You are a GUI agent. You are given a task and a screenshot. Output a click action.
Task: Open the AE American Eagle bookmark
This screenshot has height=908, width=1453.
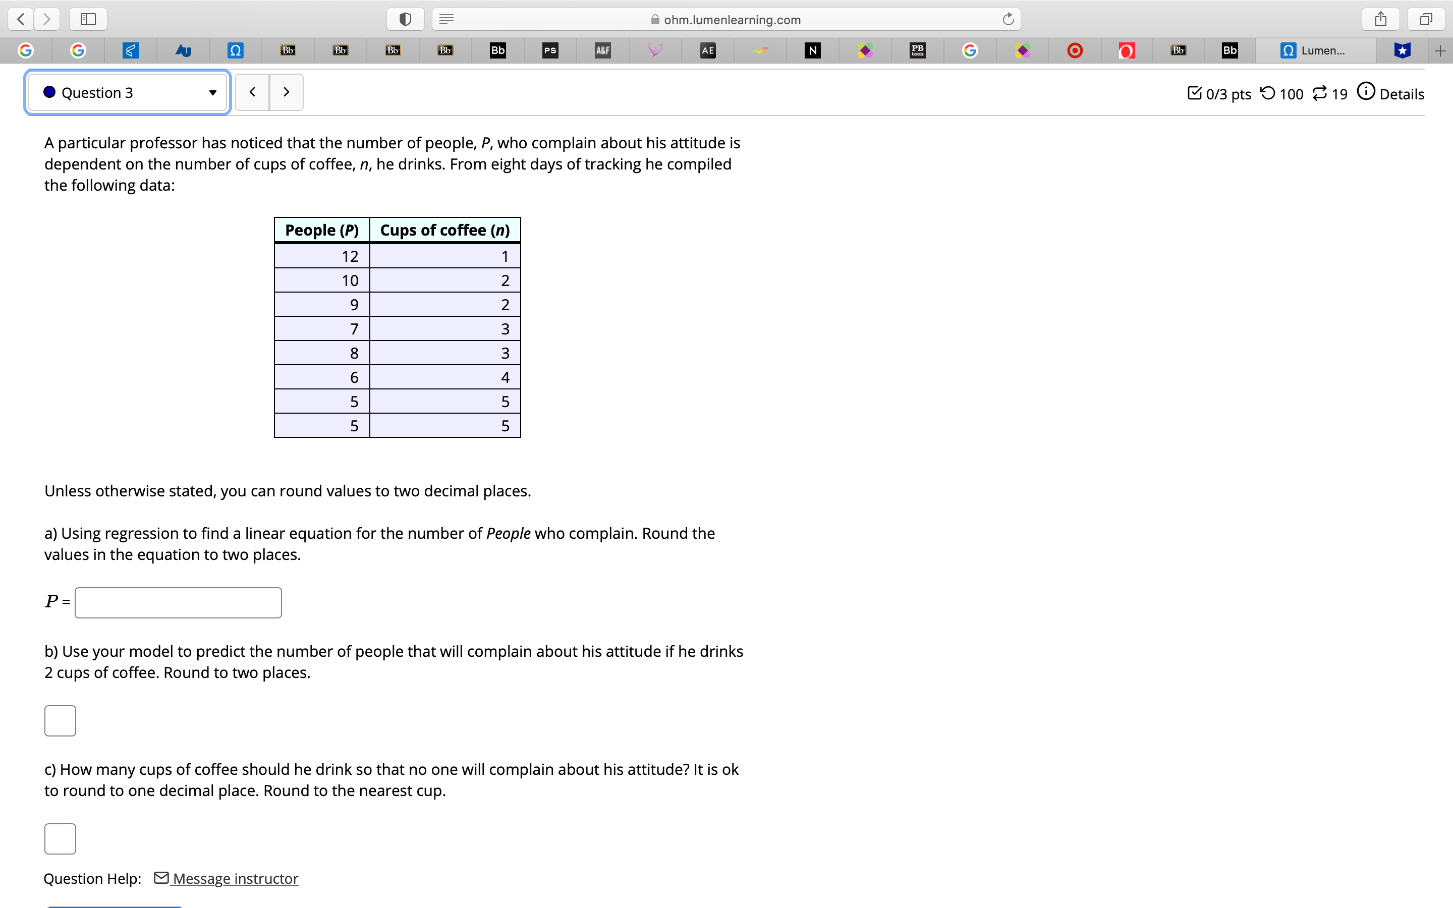707,50
